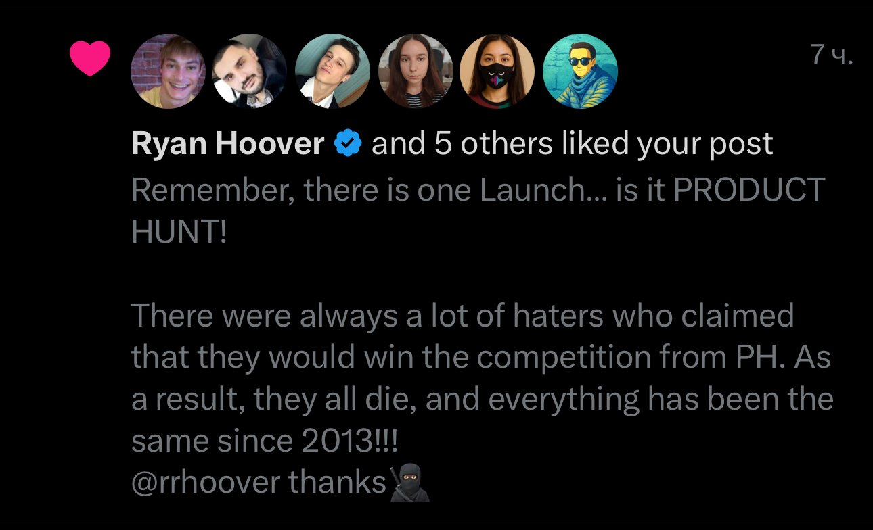Open Ryan Hoover's profile name link
This screenshot has width=873, height=530.
pyautogui.click(x=228, y=144)
